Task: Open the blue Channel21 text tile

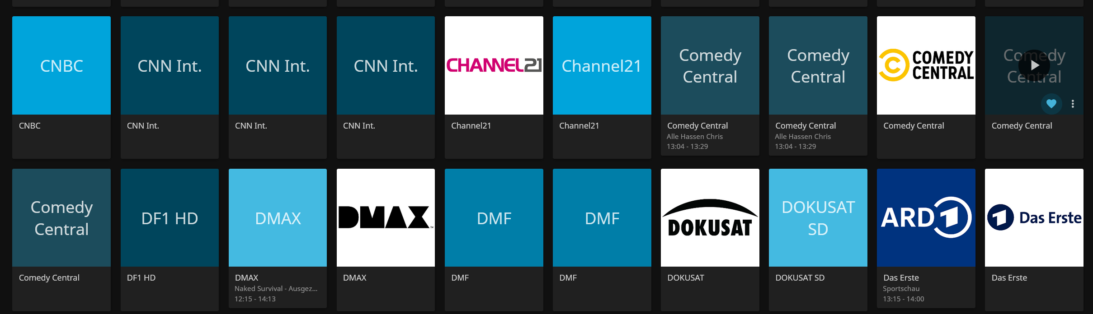Action: click(x=602, y=65)
